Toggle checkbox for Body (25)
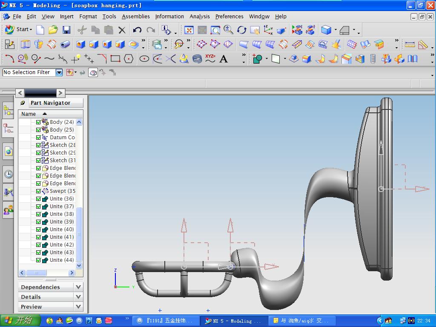This screenshot has height=327, width=436. [38, 130]
